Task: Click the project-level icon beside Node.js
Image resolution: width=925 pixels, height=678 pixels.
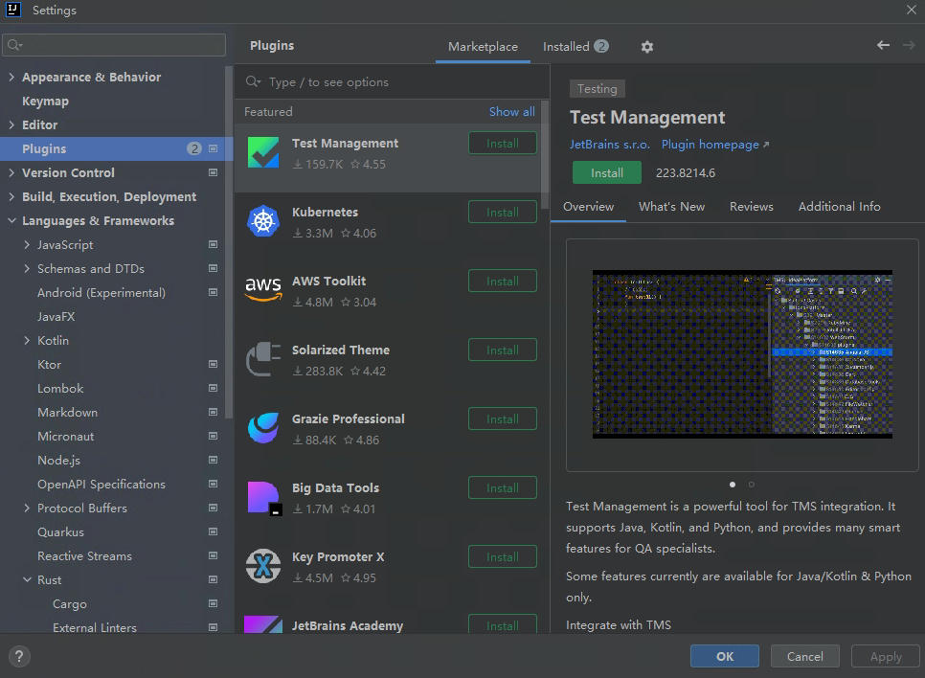Action: 213,460
